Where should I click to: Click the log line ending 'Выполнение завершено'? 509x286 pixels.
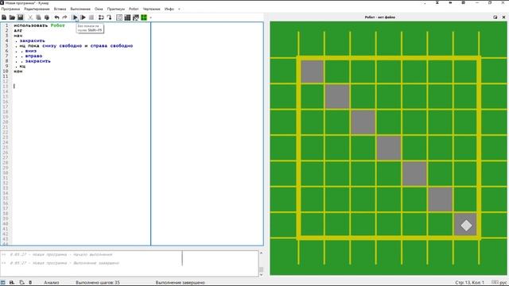[x=60, y=263]
